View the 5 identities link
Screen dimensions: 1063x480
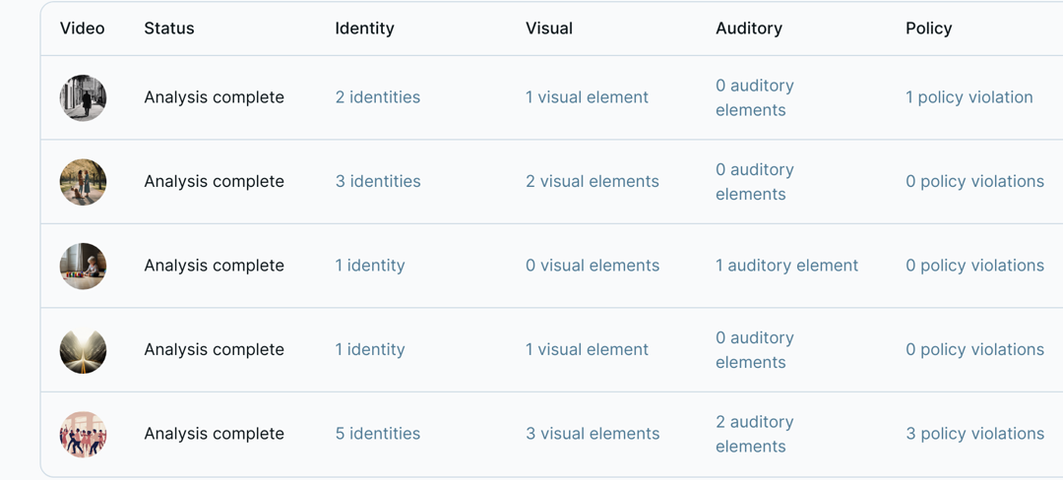(x=378, y=434)
